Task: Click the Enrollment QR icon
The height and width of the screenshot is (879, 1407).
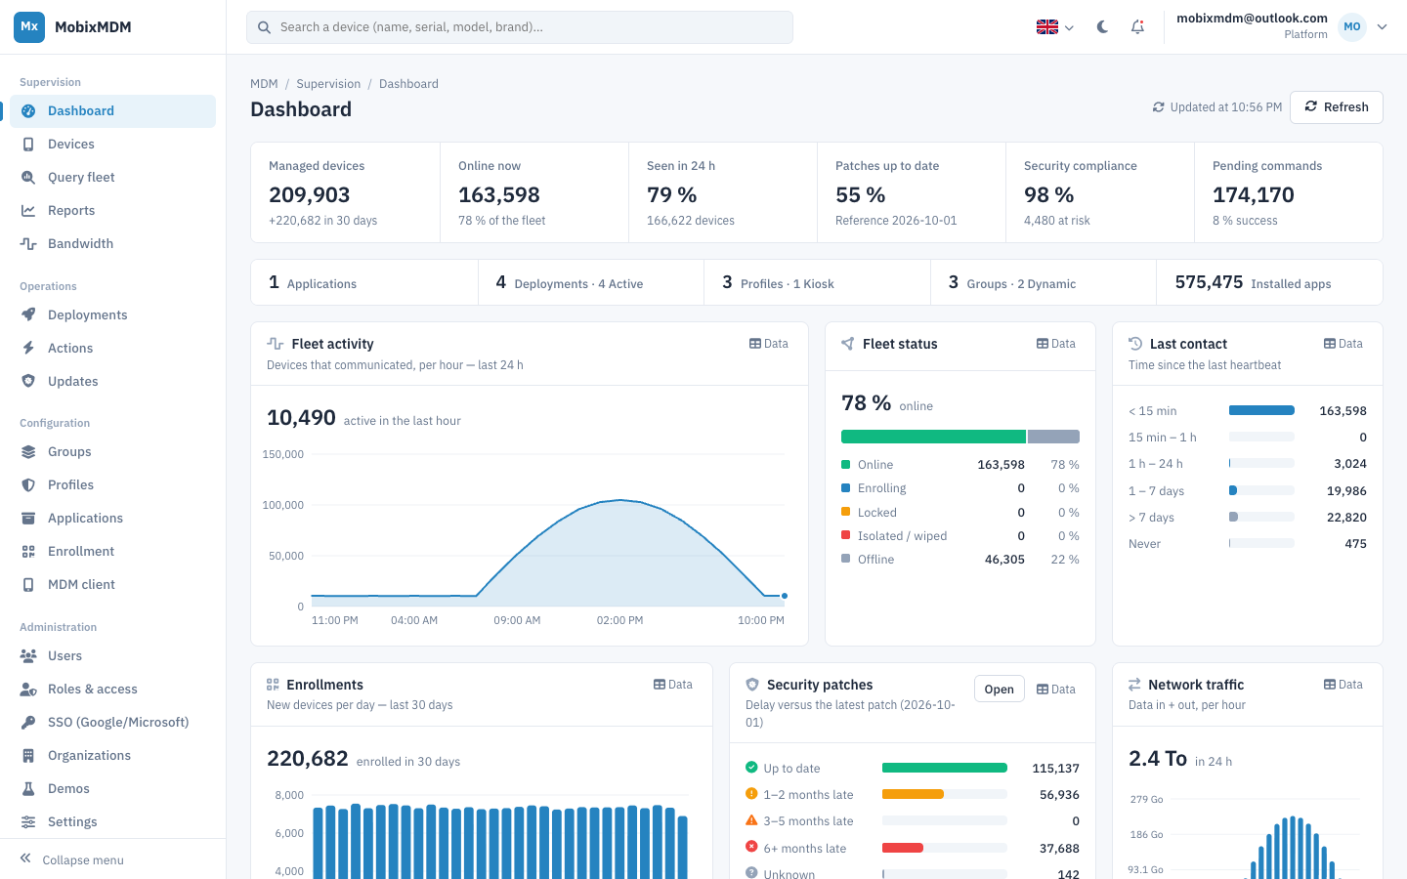Action: 28,552
